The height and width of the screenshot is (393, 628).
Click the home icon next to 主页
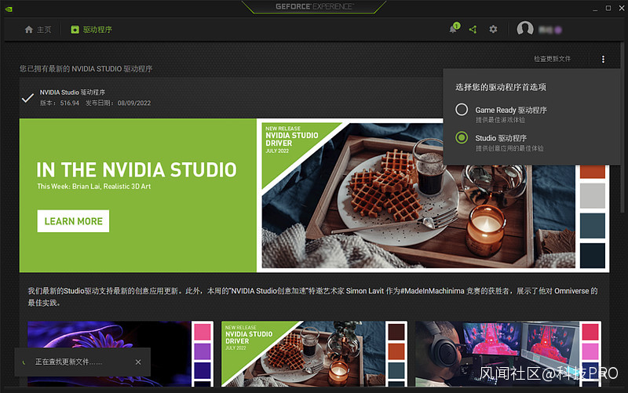28,30
